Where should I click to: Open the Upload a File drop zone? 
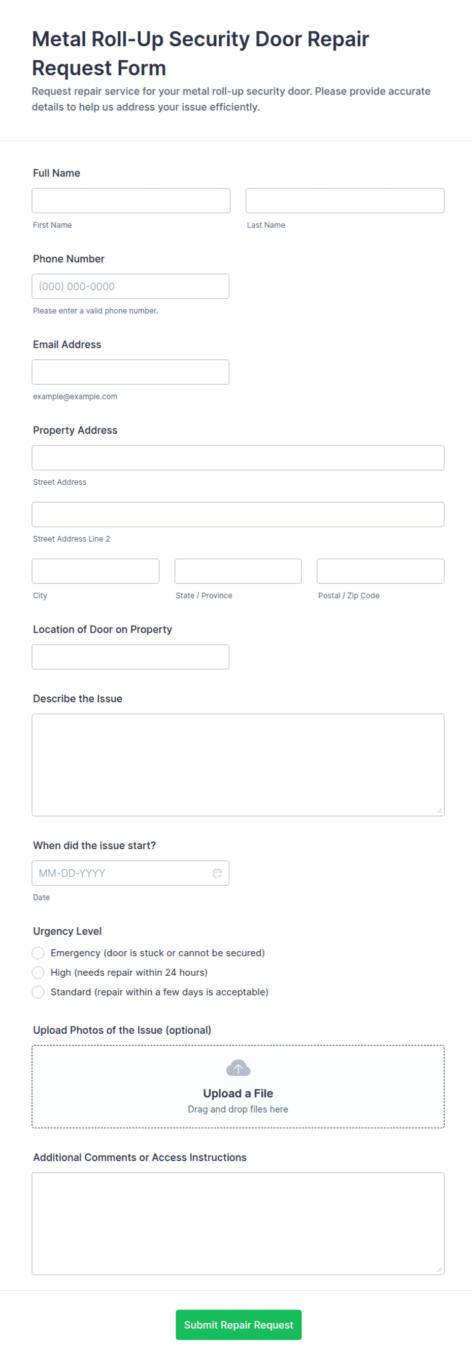click(x=238, y=1087)
